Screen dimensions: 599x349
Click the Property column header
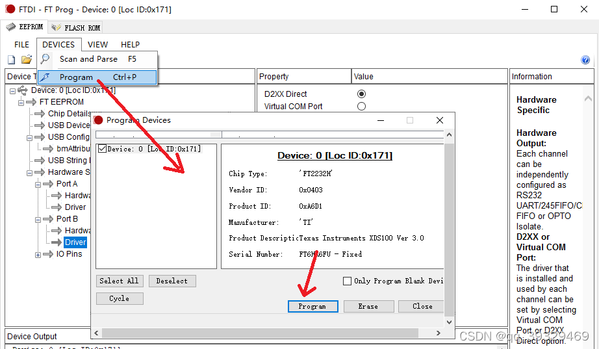304,77
